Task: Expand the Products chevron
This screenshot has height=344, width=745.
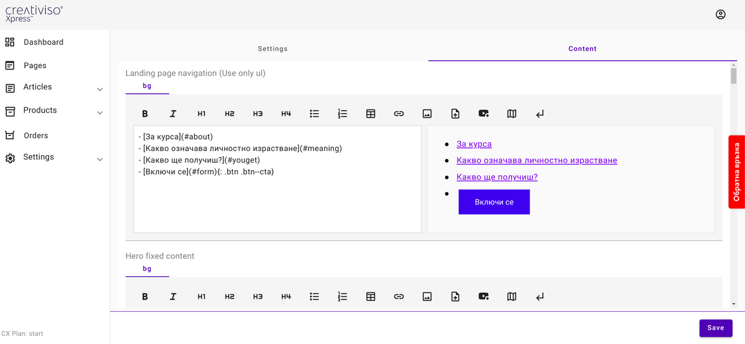Action: coord(99,113)
